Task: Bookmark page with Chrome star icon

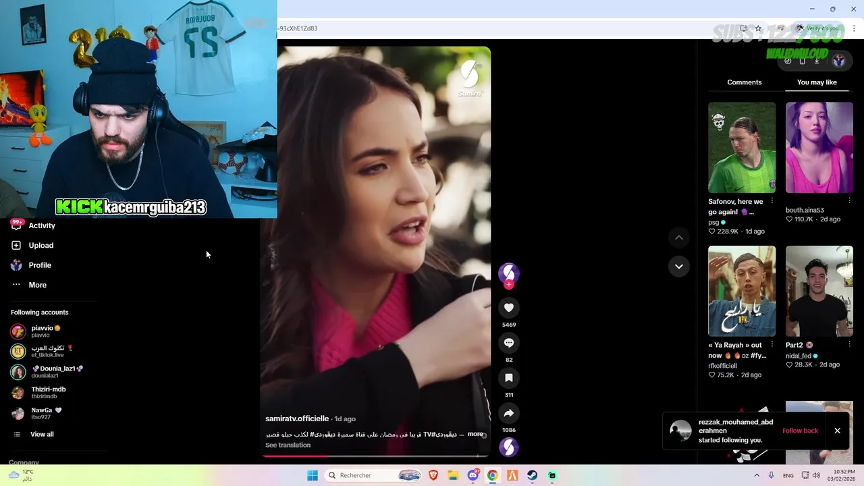Action: pos(758,28)
